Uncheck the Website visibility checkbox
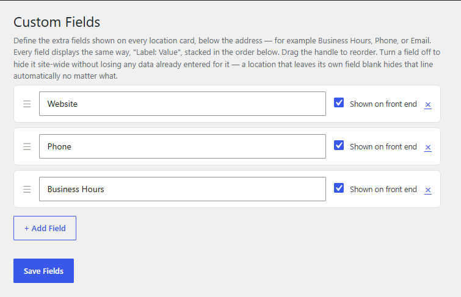461x297 pixels. pyautogui.click(x=339, y=102)
